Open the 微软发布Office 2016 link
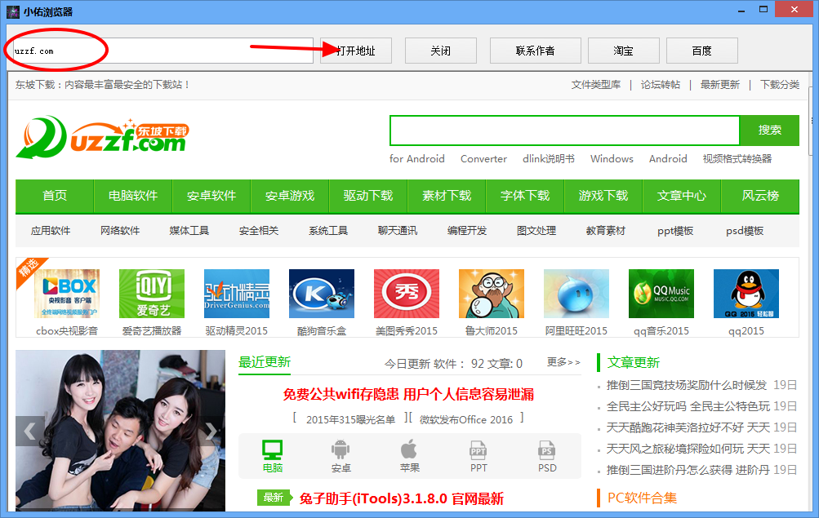This screenshot has height=518, width=819. 466,419
